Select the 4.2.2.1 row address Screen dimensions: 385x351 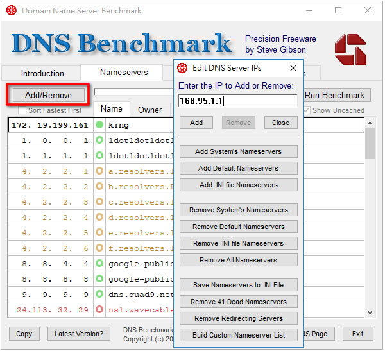[x=55, y=171]
